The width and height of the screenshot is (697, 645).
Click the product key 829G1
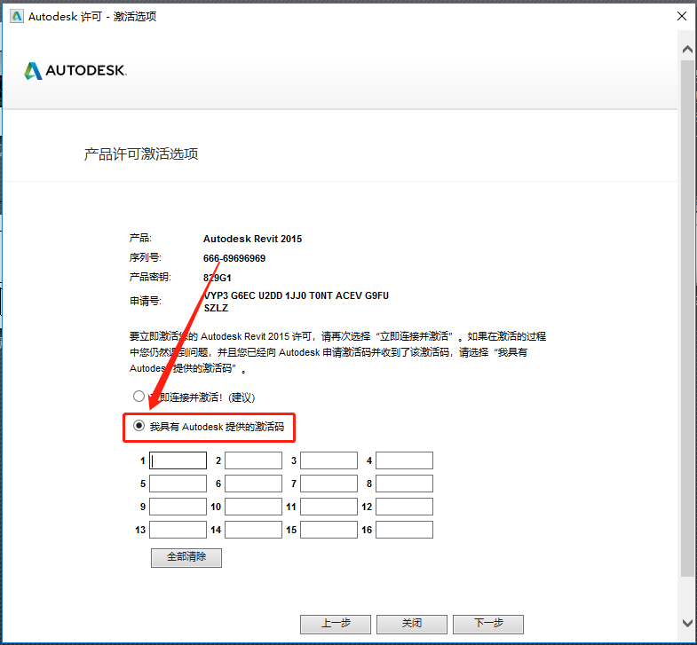coord(218,278)
